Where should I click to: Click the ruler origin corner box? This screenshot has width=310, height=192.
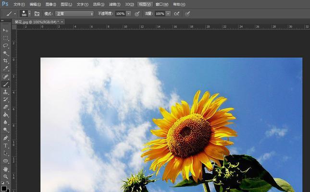(x=14, y=27)
